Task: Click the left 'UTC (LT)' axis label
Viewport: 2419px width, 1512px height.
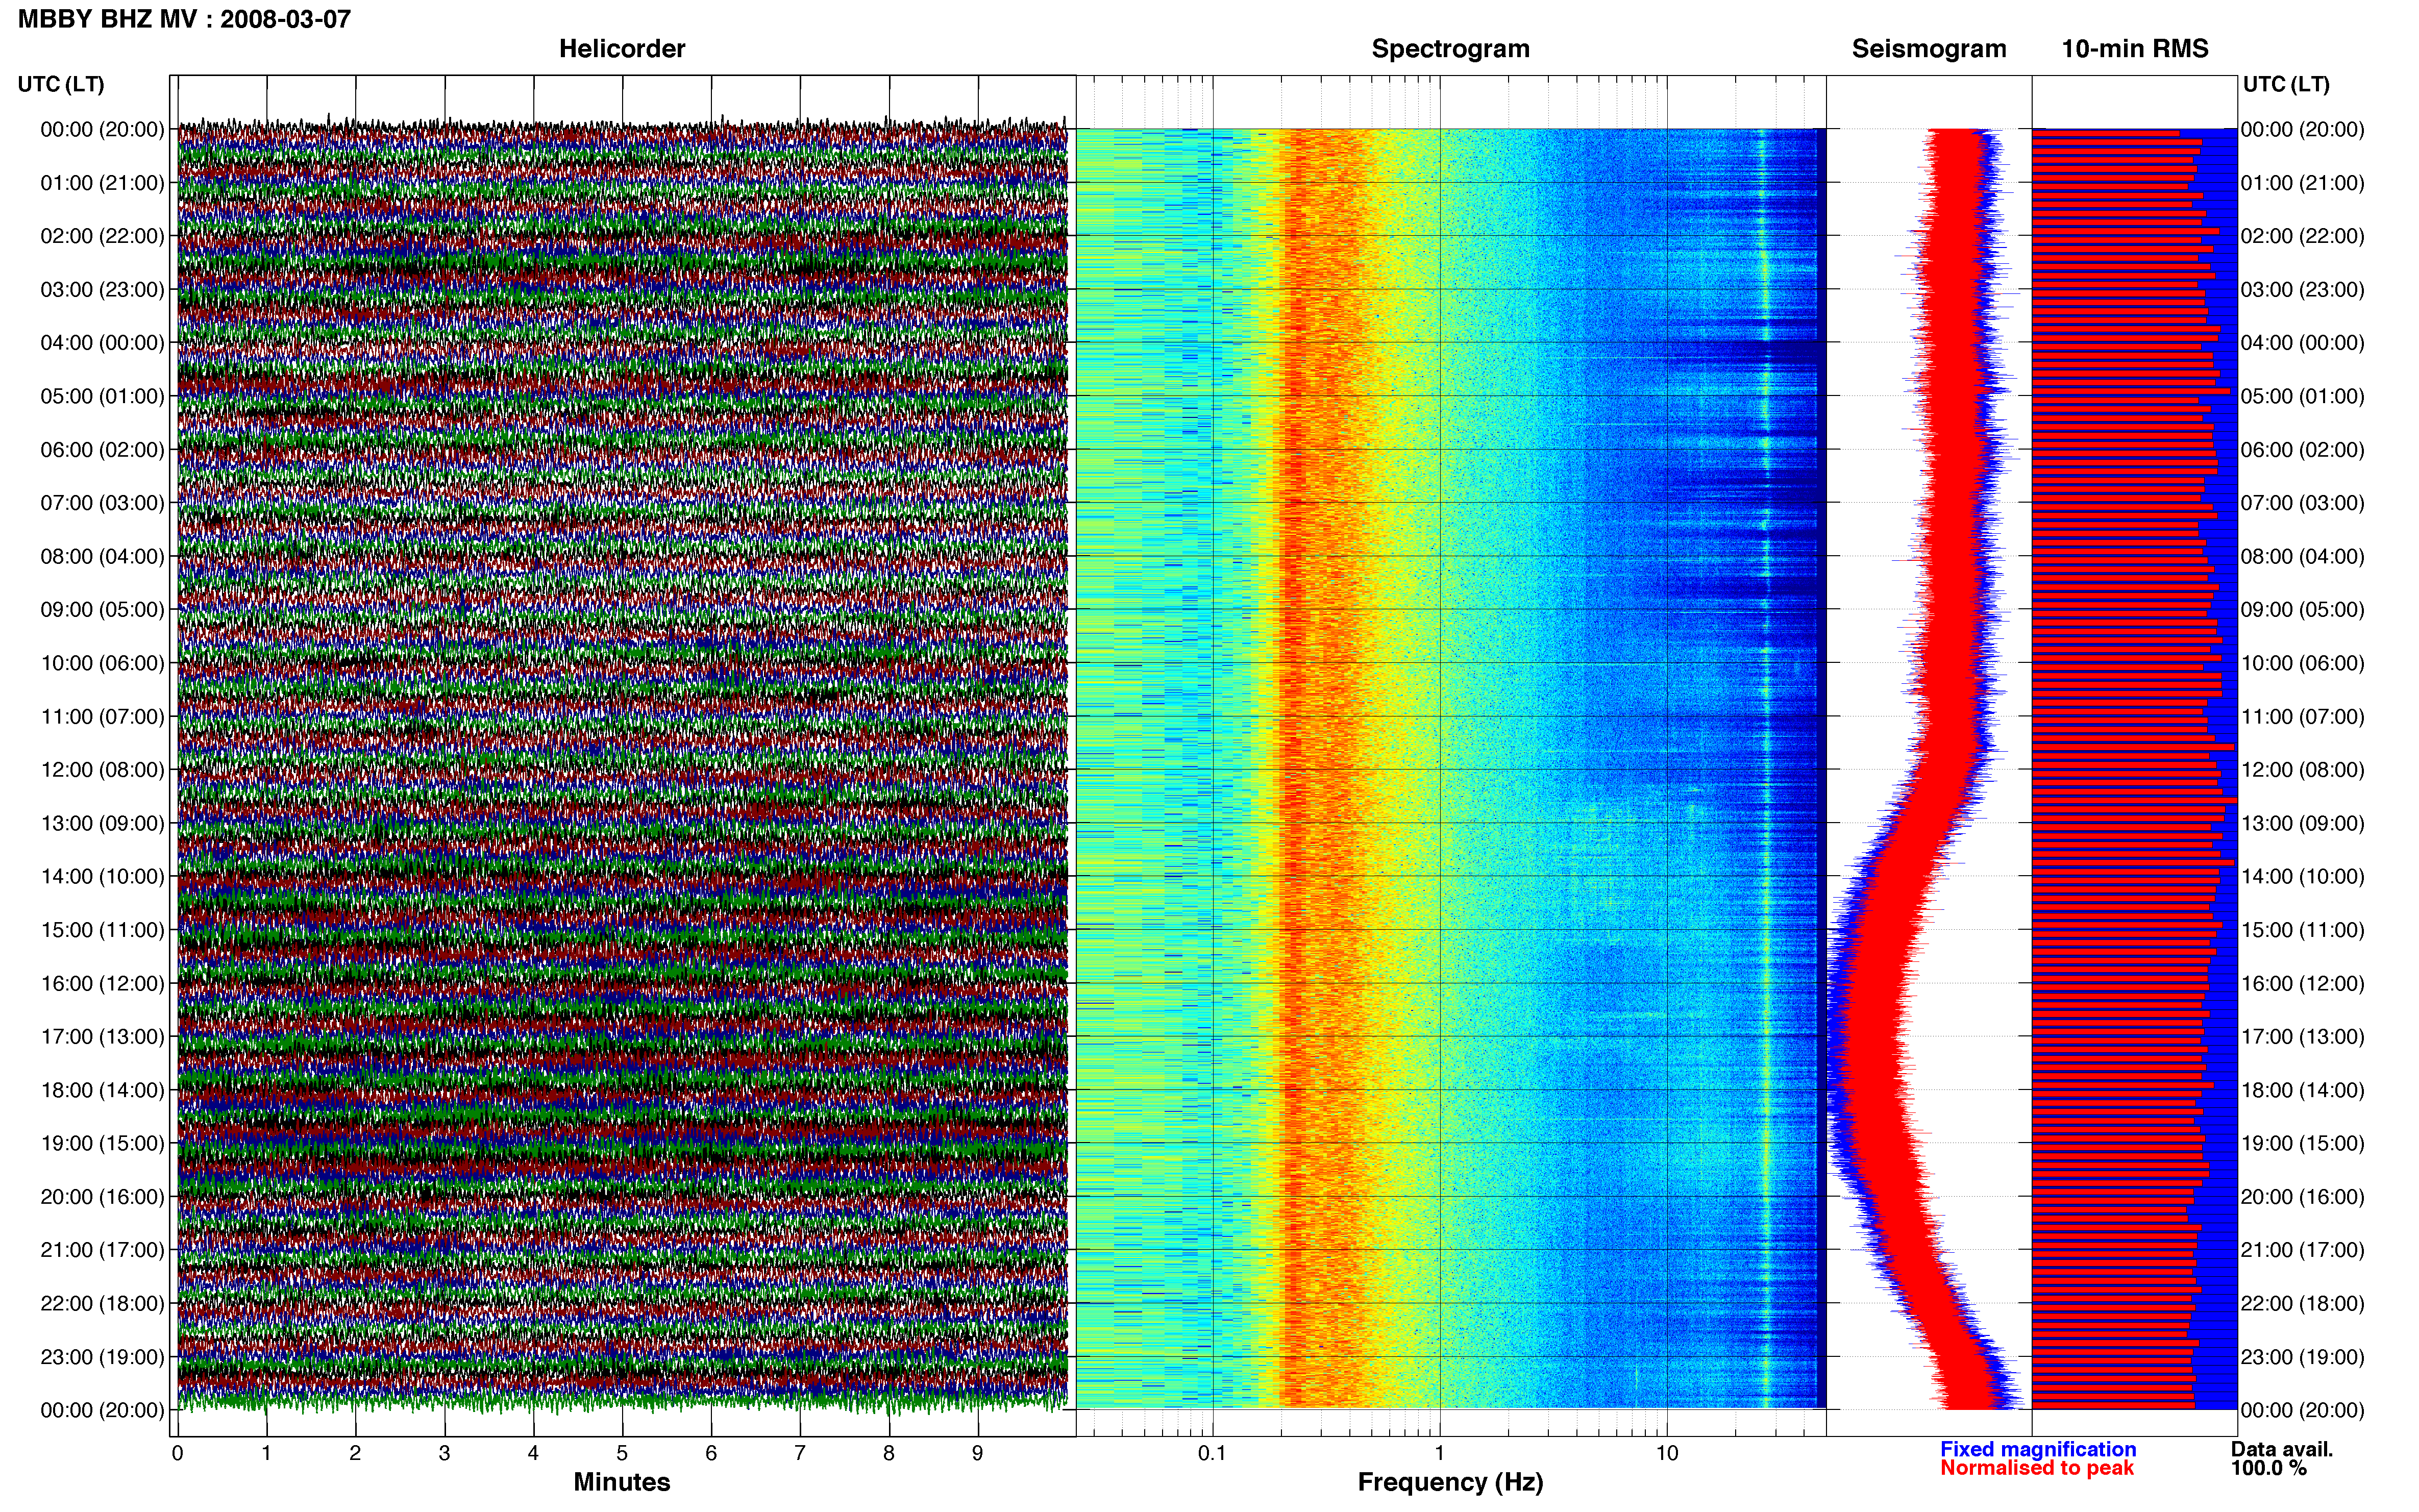Action: tap(61, 84)
